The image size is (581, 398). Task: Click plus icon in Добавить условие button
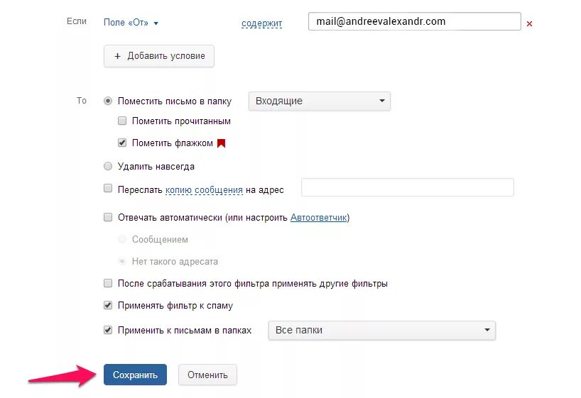click(117, 56)
